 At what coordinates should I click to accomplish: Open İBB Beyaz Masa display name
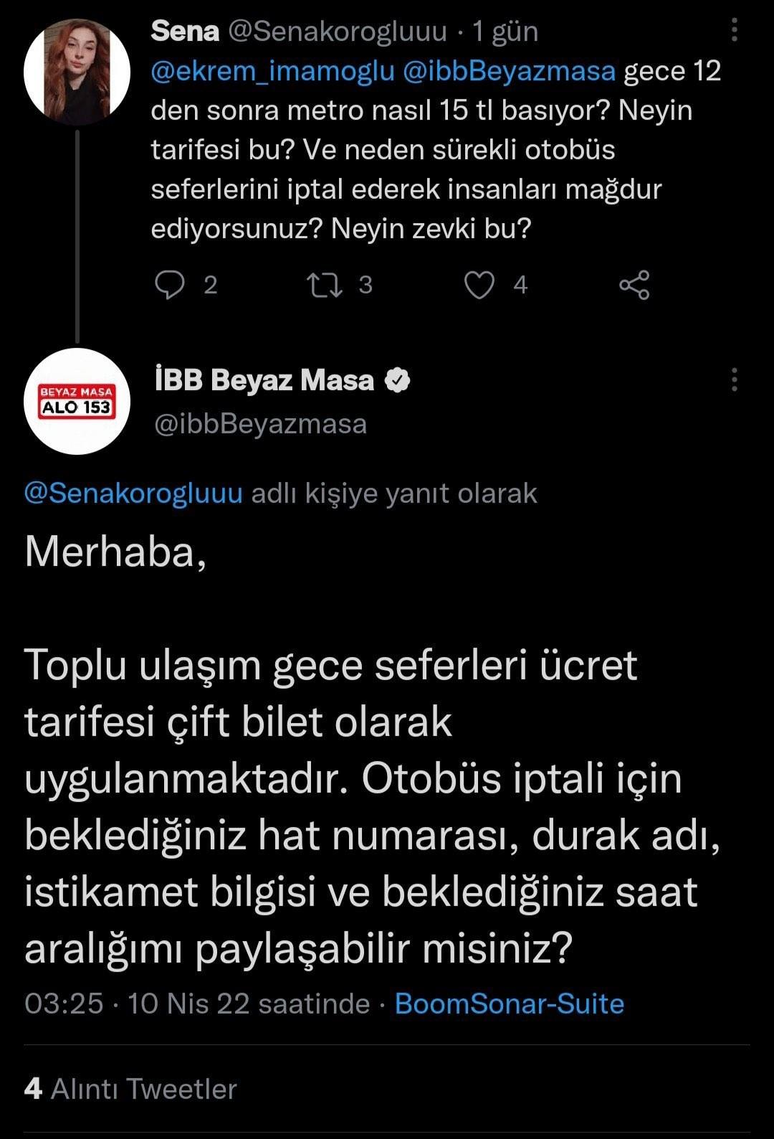[x=264, y=380]
